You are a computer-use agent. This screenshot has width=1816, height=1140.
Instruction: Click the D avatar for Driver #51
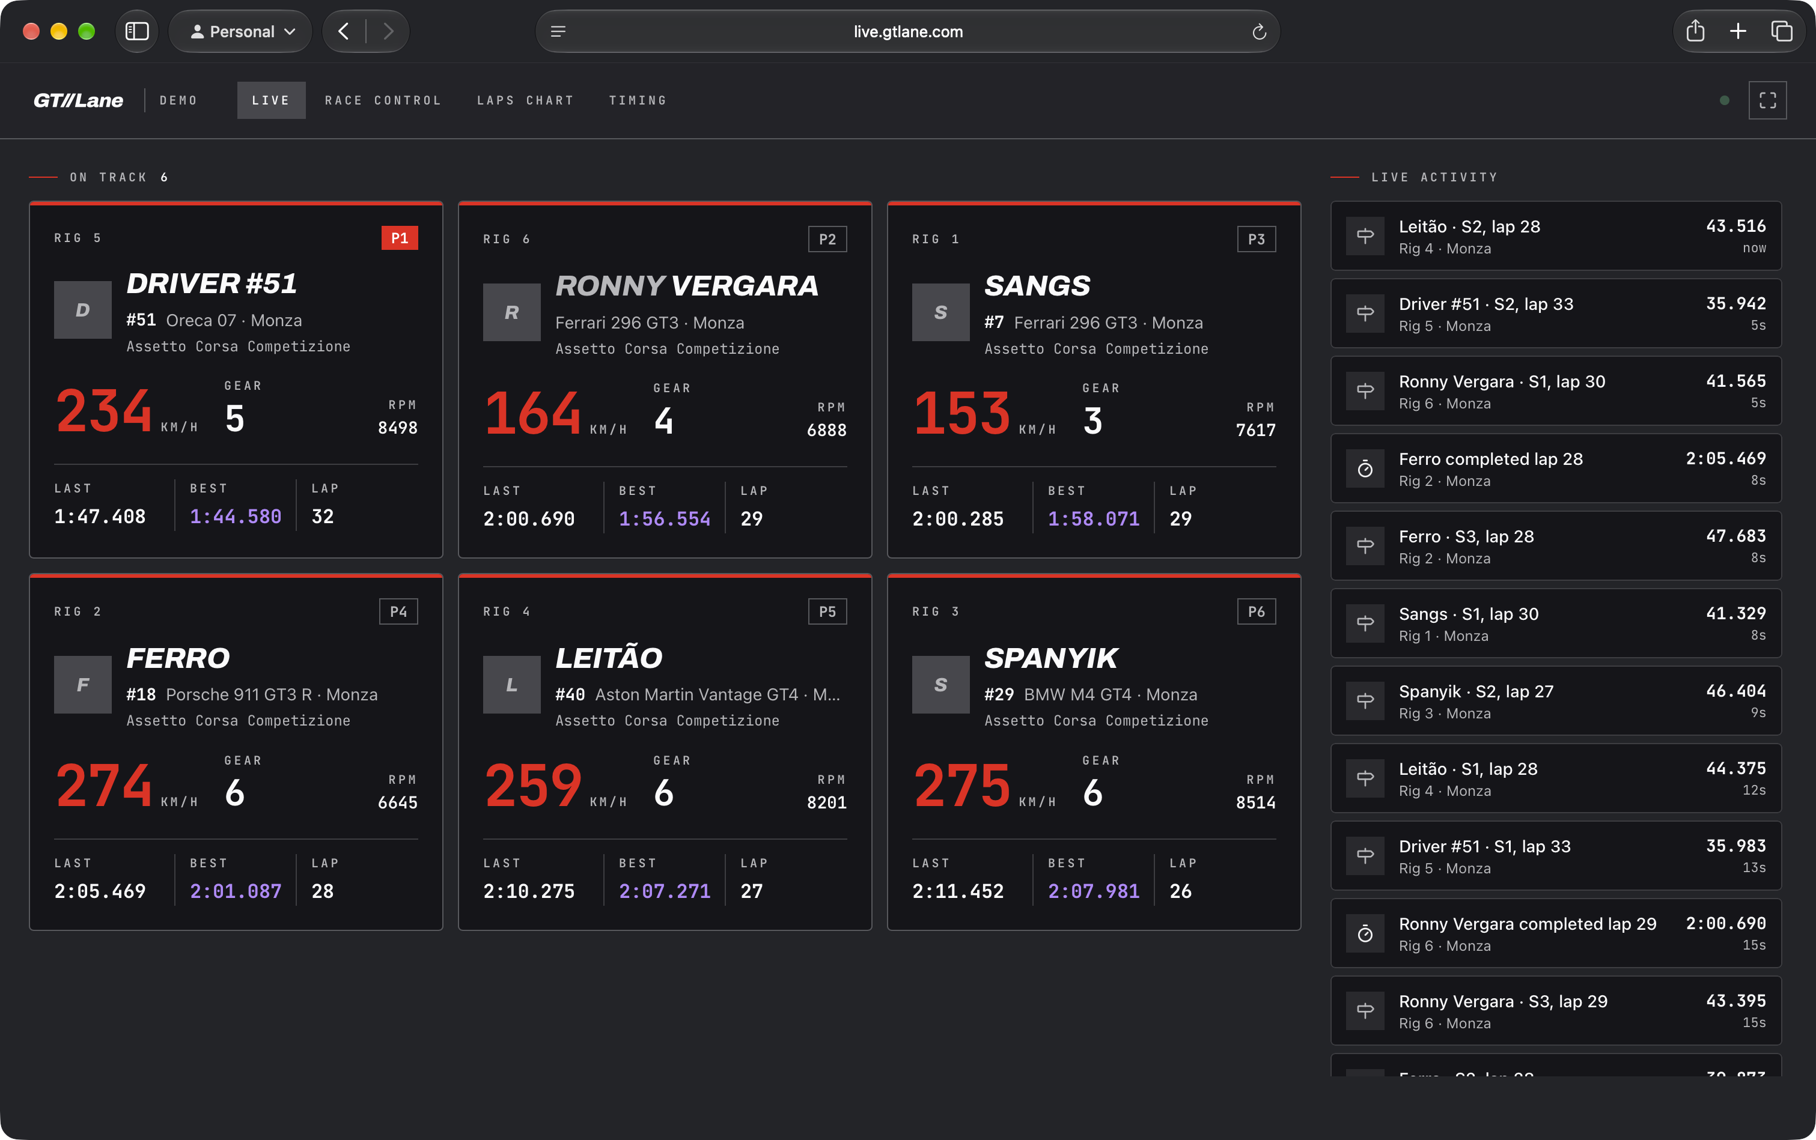tap(83, 310)
